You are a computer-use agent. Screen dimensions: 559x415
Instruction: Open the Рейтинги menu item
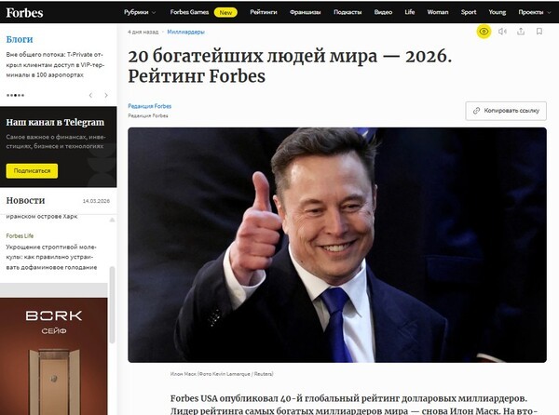pyautogui.click(x=265, y=12)
